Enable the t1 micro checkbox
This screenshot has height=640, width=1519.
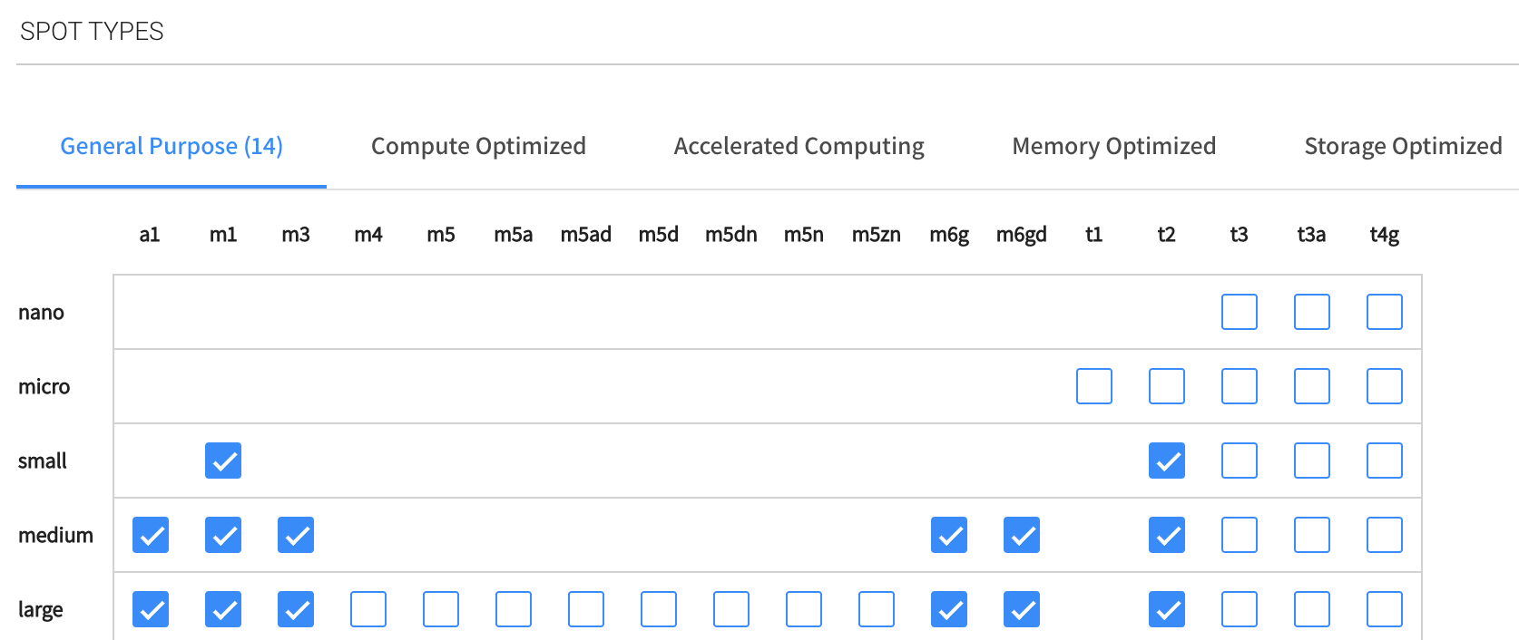[1094, 386]
